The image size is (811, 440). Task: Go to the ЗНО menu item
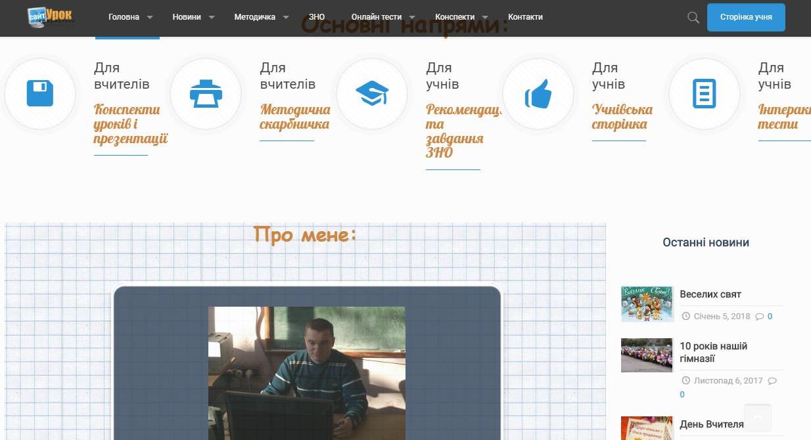317,17
